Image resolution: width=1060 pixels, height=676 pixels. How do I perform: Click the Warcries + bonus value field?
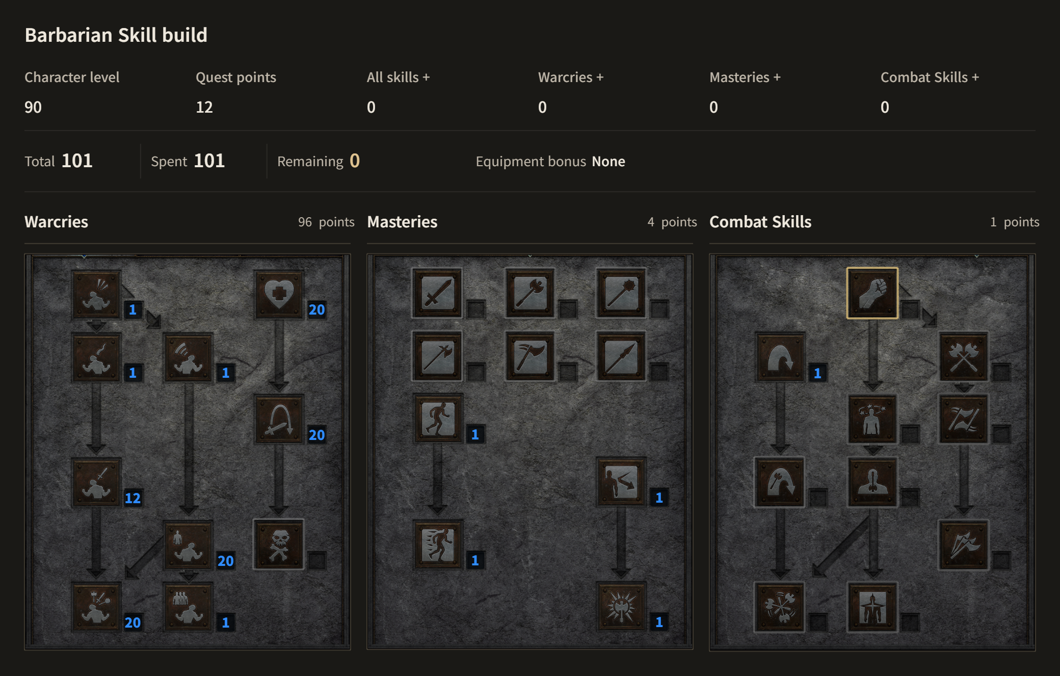click(x=542, y=107)
